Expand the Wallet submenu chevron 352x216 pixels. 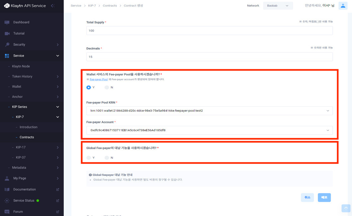click(58, 87)
